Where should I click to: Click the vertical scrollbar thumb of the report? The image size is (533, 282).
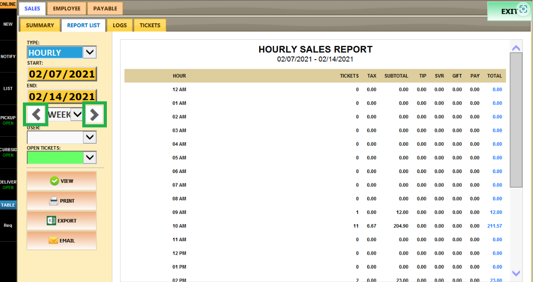(x=516, y=120)
